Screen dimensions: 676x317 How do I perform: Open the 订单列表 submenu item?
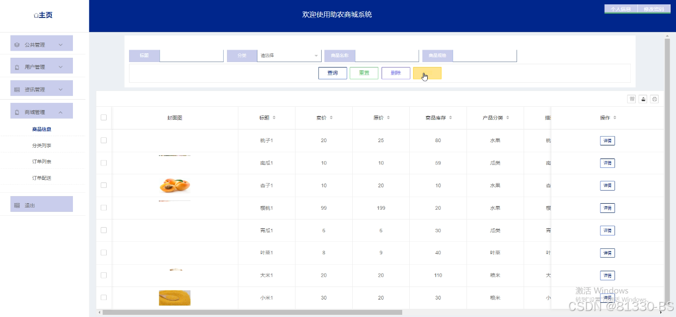pos(41,162)
